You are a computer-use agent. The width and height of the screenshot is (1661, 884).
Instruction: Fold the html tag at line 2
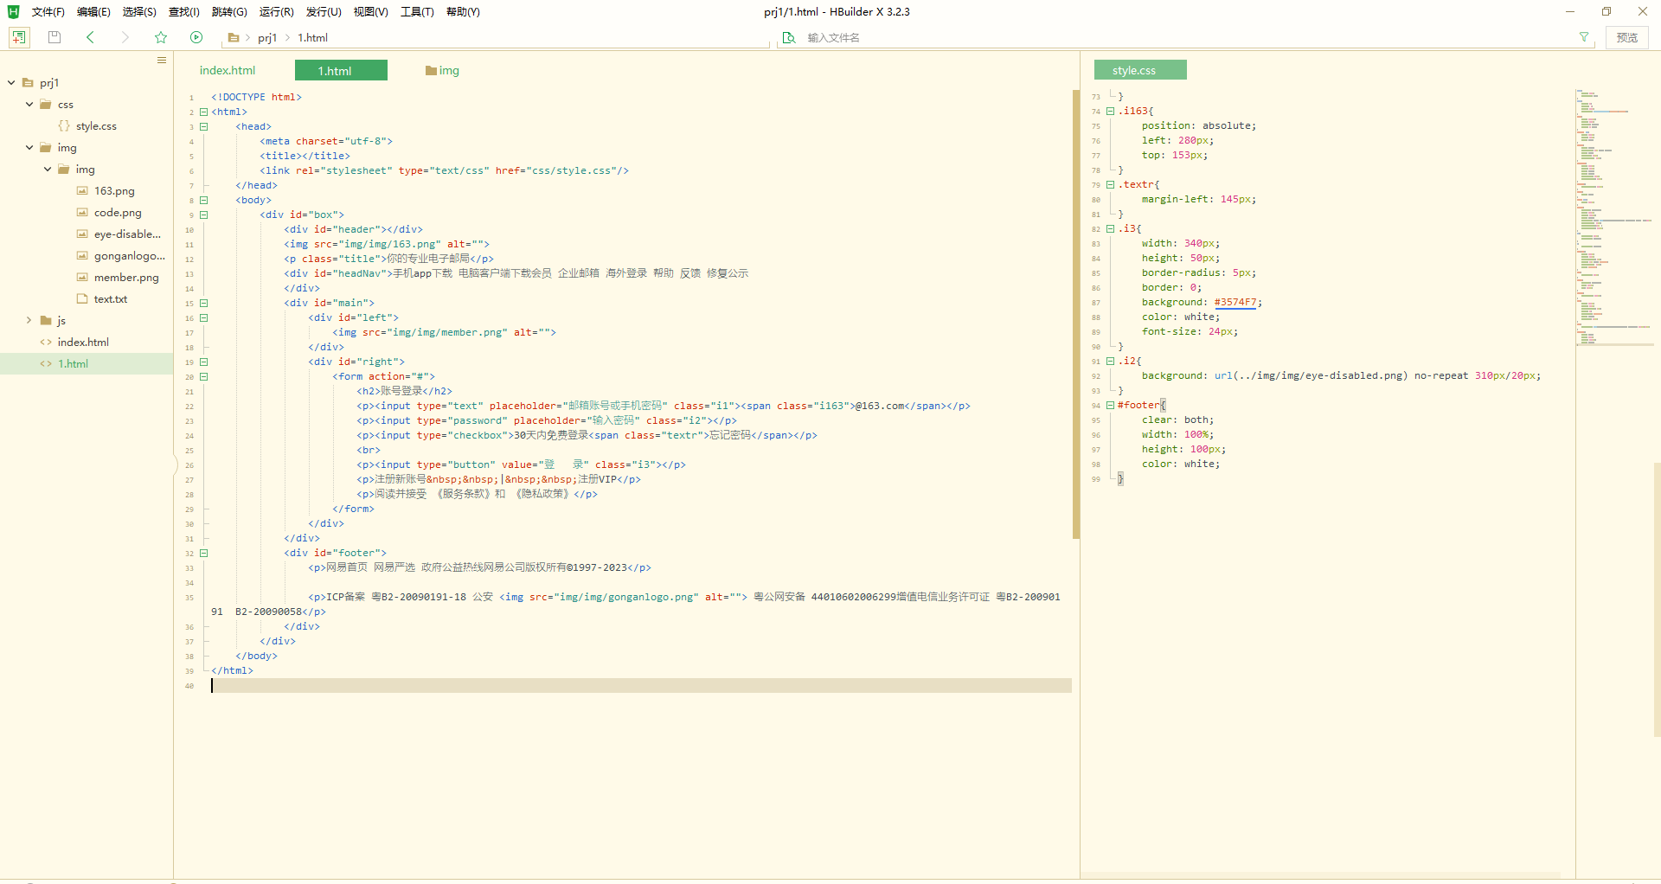pos(204,112)
